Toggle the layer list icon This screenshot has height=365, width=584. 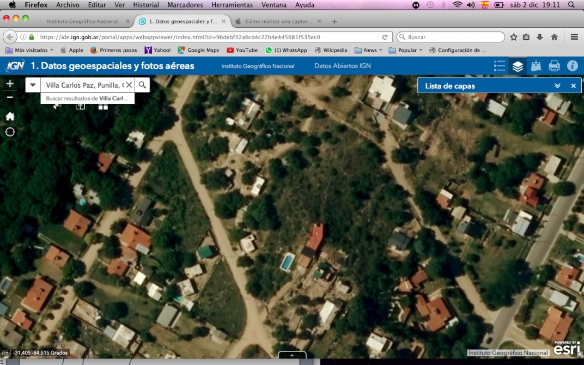coord(518,66)
